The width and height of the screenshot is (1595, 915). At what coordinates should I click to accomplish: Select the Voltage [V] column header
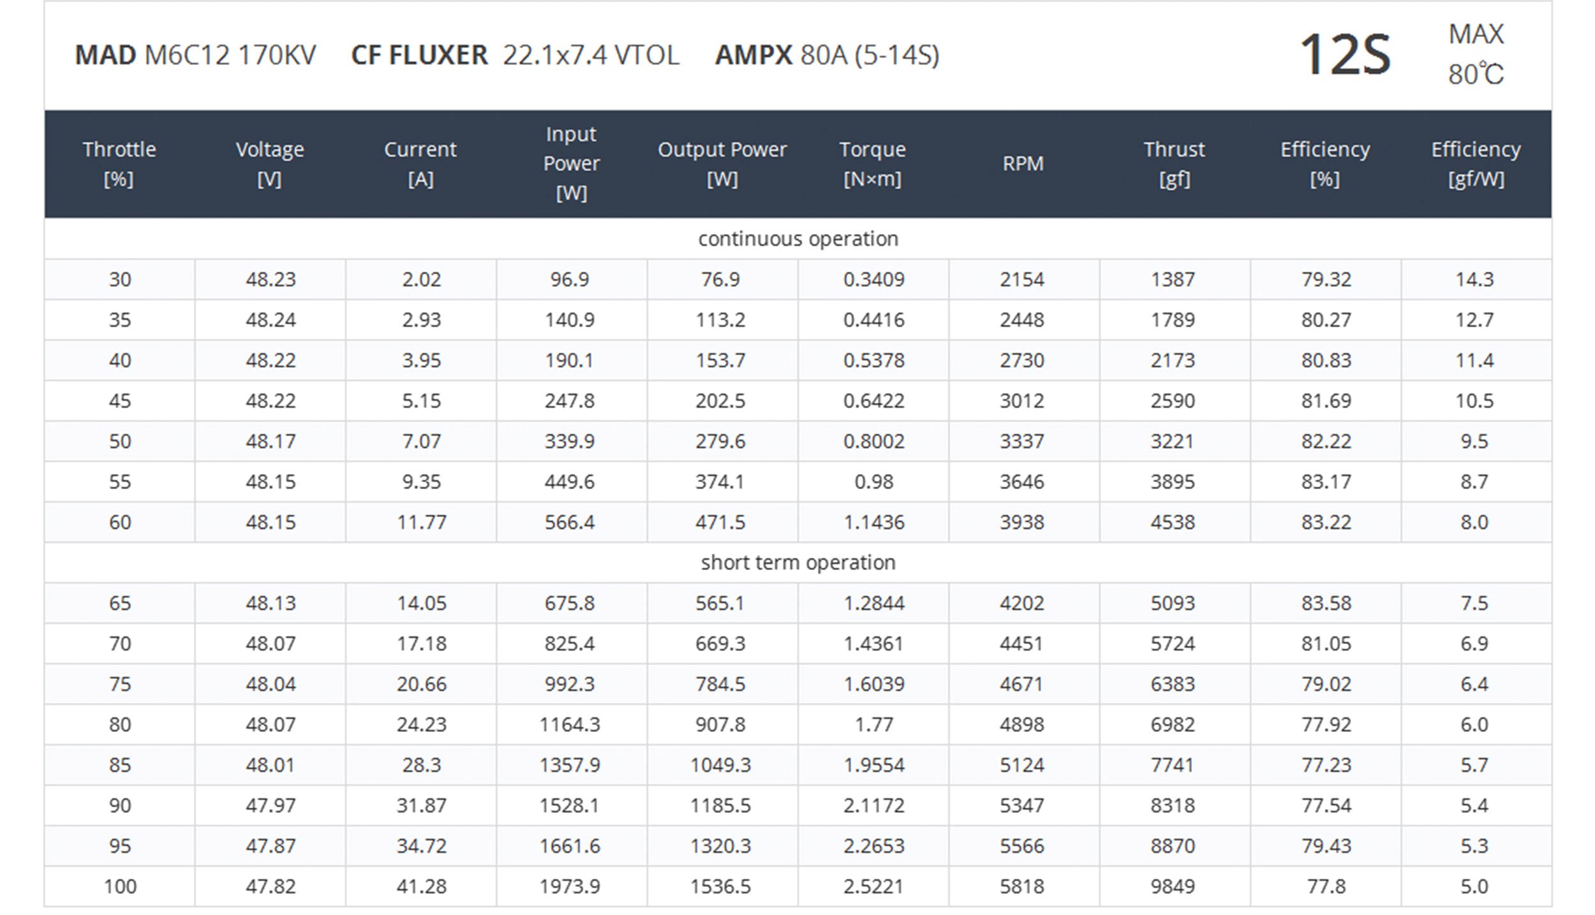tap(270, 164)
